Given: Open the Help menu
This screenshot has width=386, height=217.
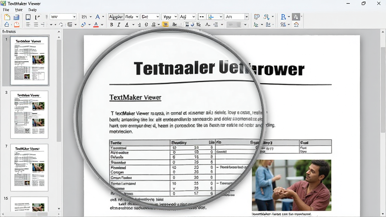Looking at the screenshot, I should pyautogui.click(x=32, y=10).
